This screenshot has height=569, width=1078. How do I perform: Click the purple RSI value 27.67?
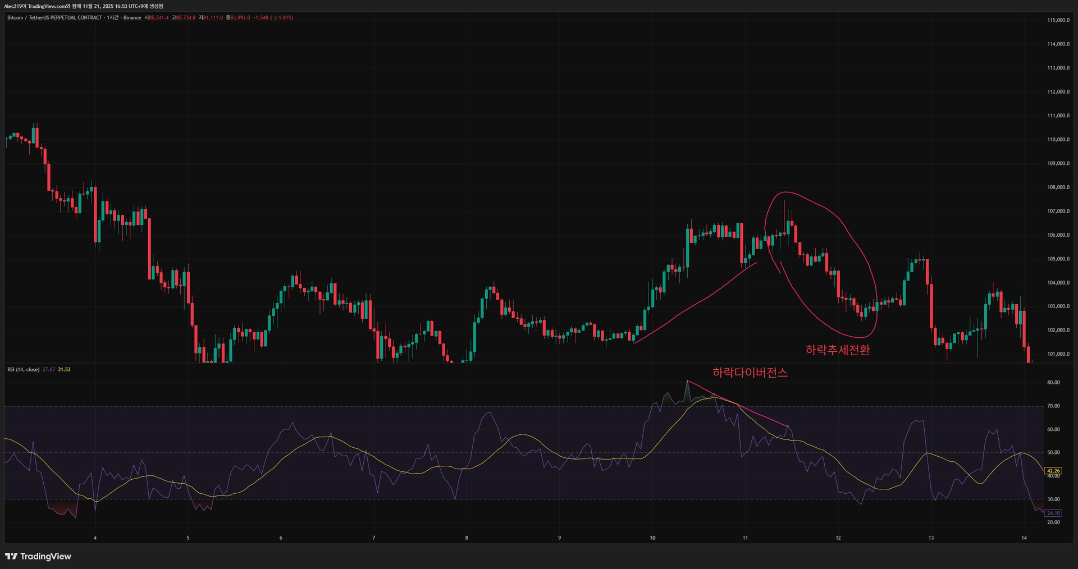[49, 369]
